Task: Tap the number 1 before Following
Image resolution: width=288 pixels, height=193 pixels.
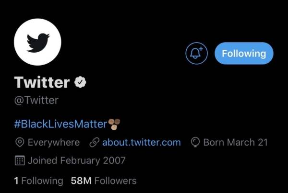Action: (x=16, y=181)
